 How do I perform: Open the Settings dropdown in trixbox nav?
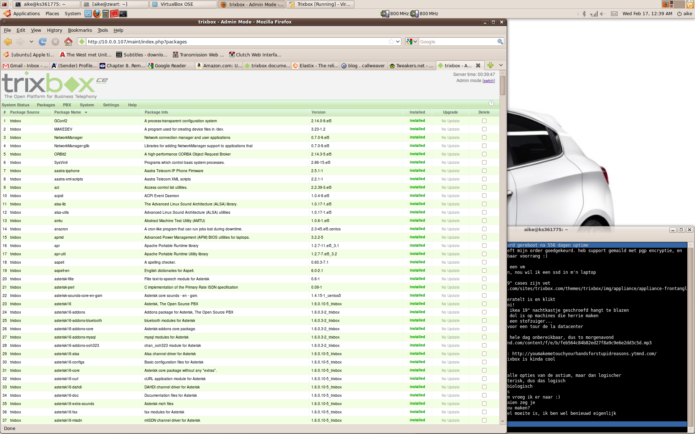click(111, 105)
